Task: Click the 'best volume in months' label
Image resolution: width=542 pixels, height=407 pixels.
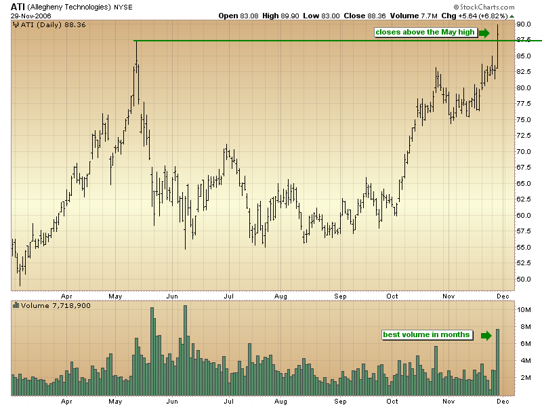Action: pos(427,334)
